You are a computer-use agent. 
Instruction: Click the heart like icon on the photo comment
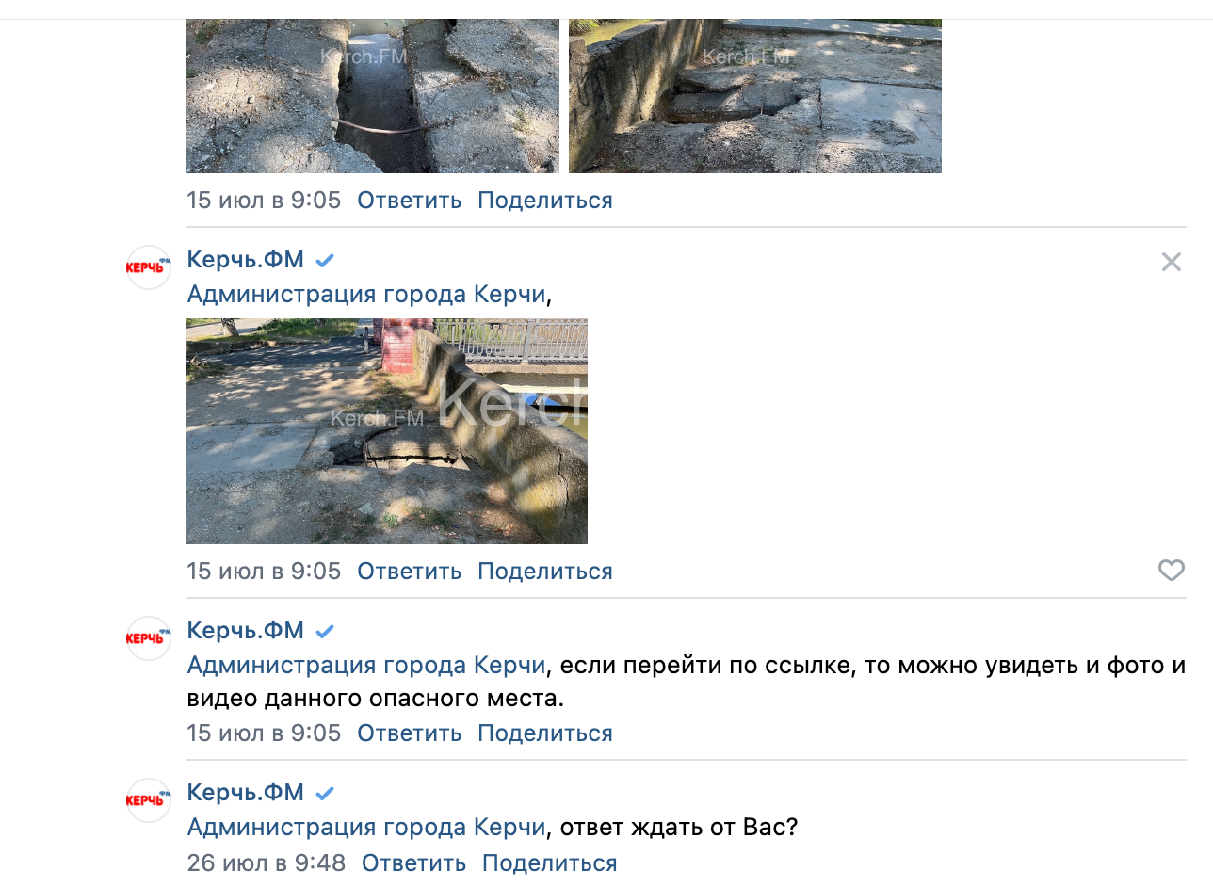coord(1171,571)
